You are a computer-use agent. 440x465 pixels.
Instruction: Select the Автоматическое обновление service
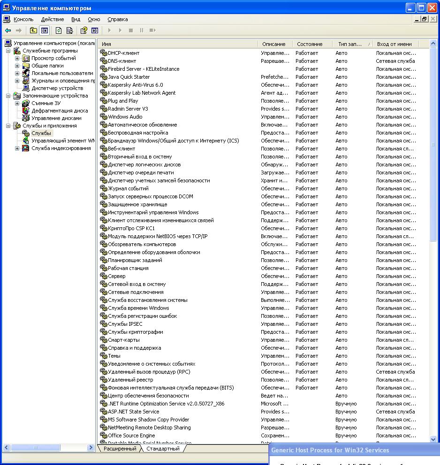tap(143, 125)
